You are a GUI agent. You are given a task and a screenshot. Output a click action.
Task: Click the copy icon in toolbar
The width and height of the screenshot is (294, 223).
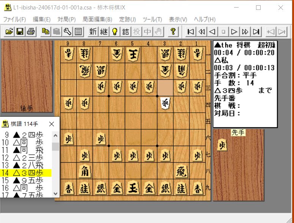[46, 31]
